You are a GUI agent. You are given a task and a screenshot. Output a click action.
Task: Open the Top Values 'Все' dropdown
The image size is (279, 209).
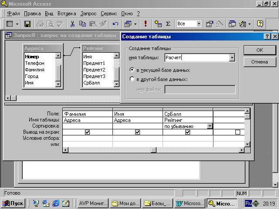coord(199,24)
